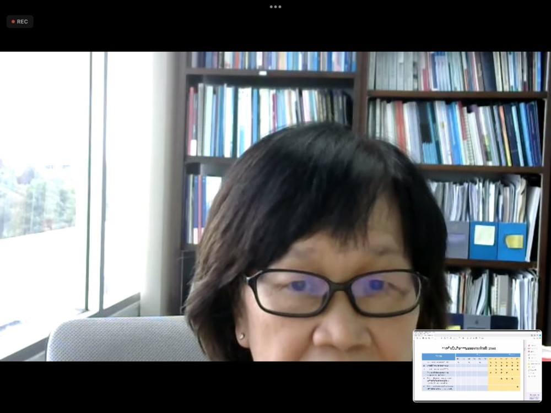Tap the shared screen thumbnail window

[477, 366]
